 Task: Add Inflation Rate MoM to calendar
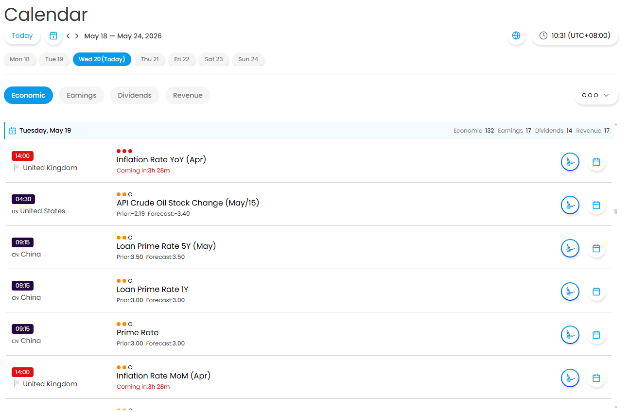tap(596, 378)
